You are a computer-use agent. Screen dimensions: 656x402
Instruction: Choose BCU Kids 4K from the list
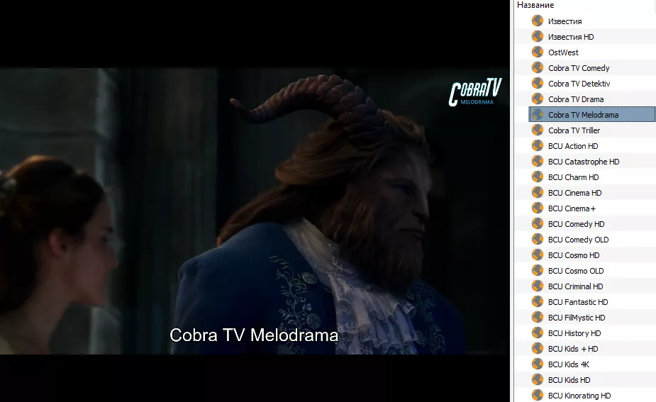[569, 364]
